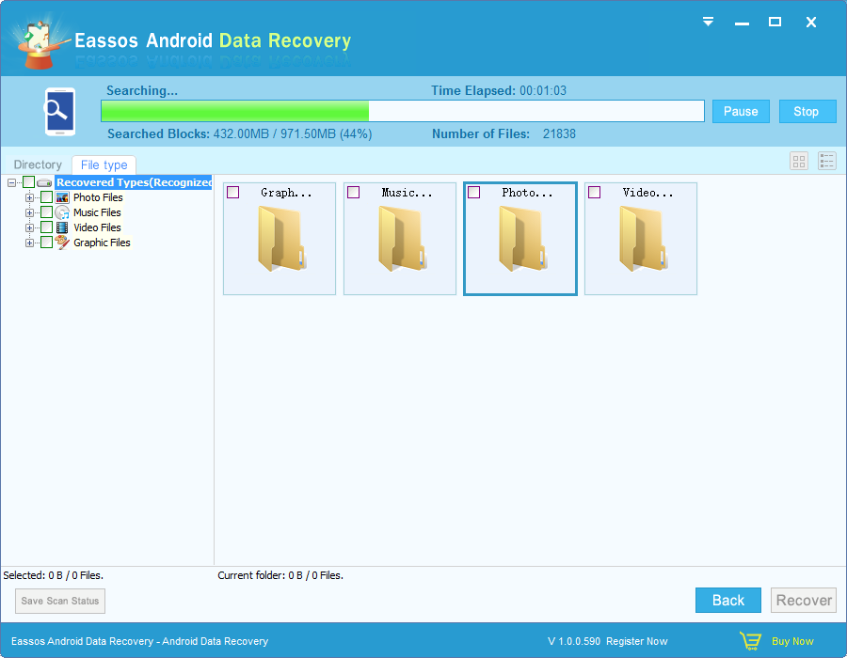
Task: Tick the Recovered Types root checkbox
Action: click(x=28, y=182)
